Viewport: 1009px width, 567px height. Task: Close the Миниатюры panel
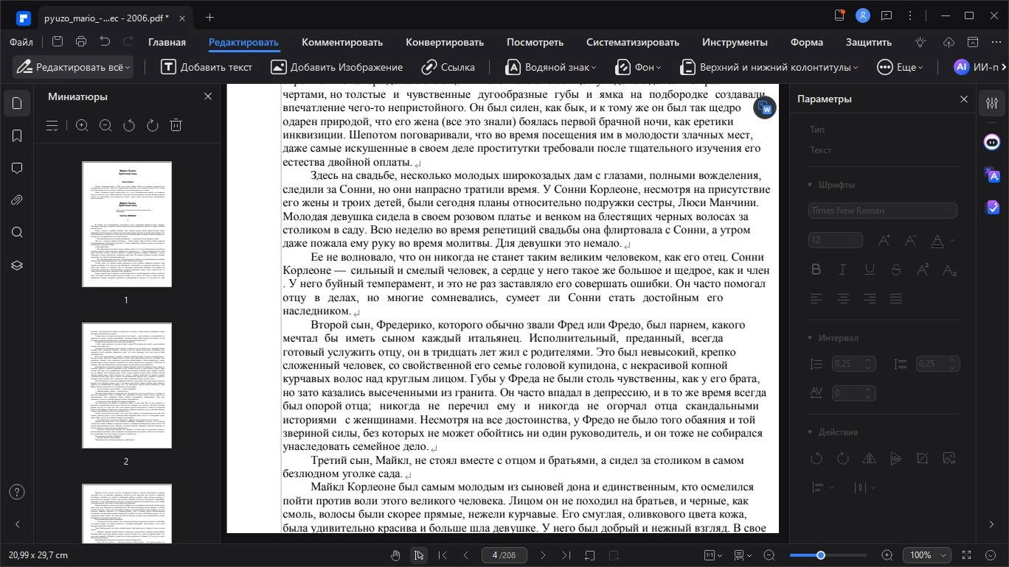[x=208, y=96]
